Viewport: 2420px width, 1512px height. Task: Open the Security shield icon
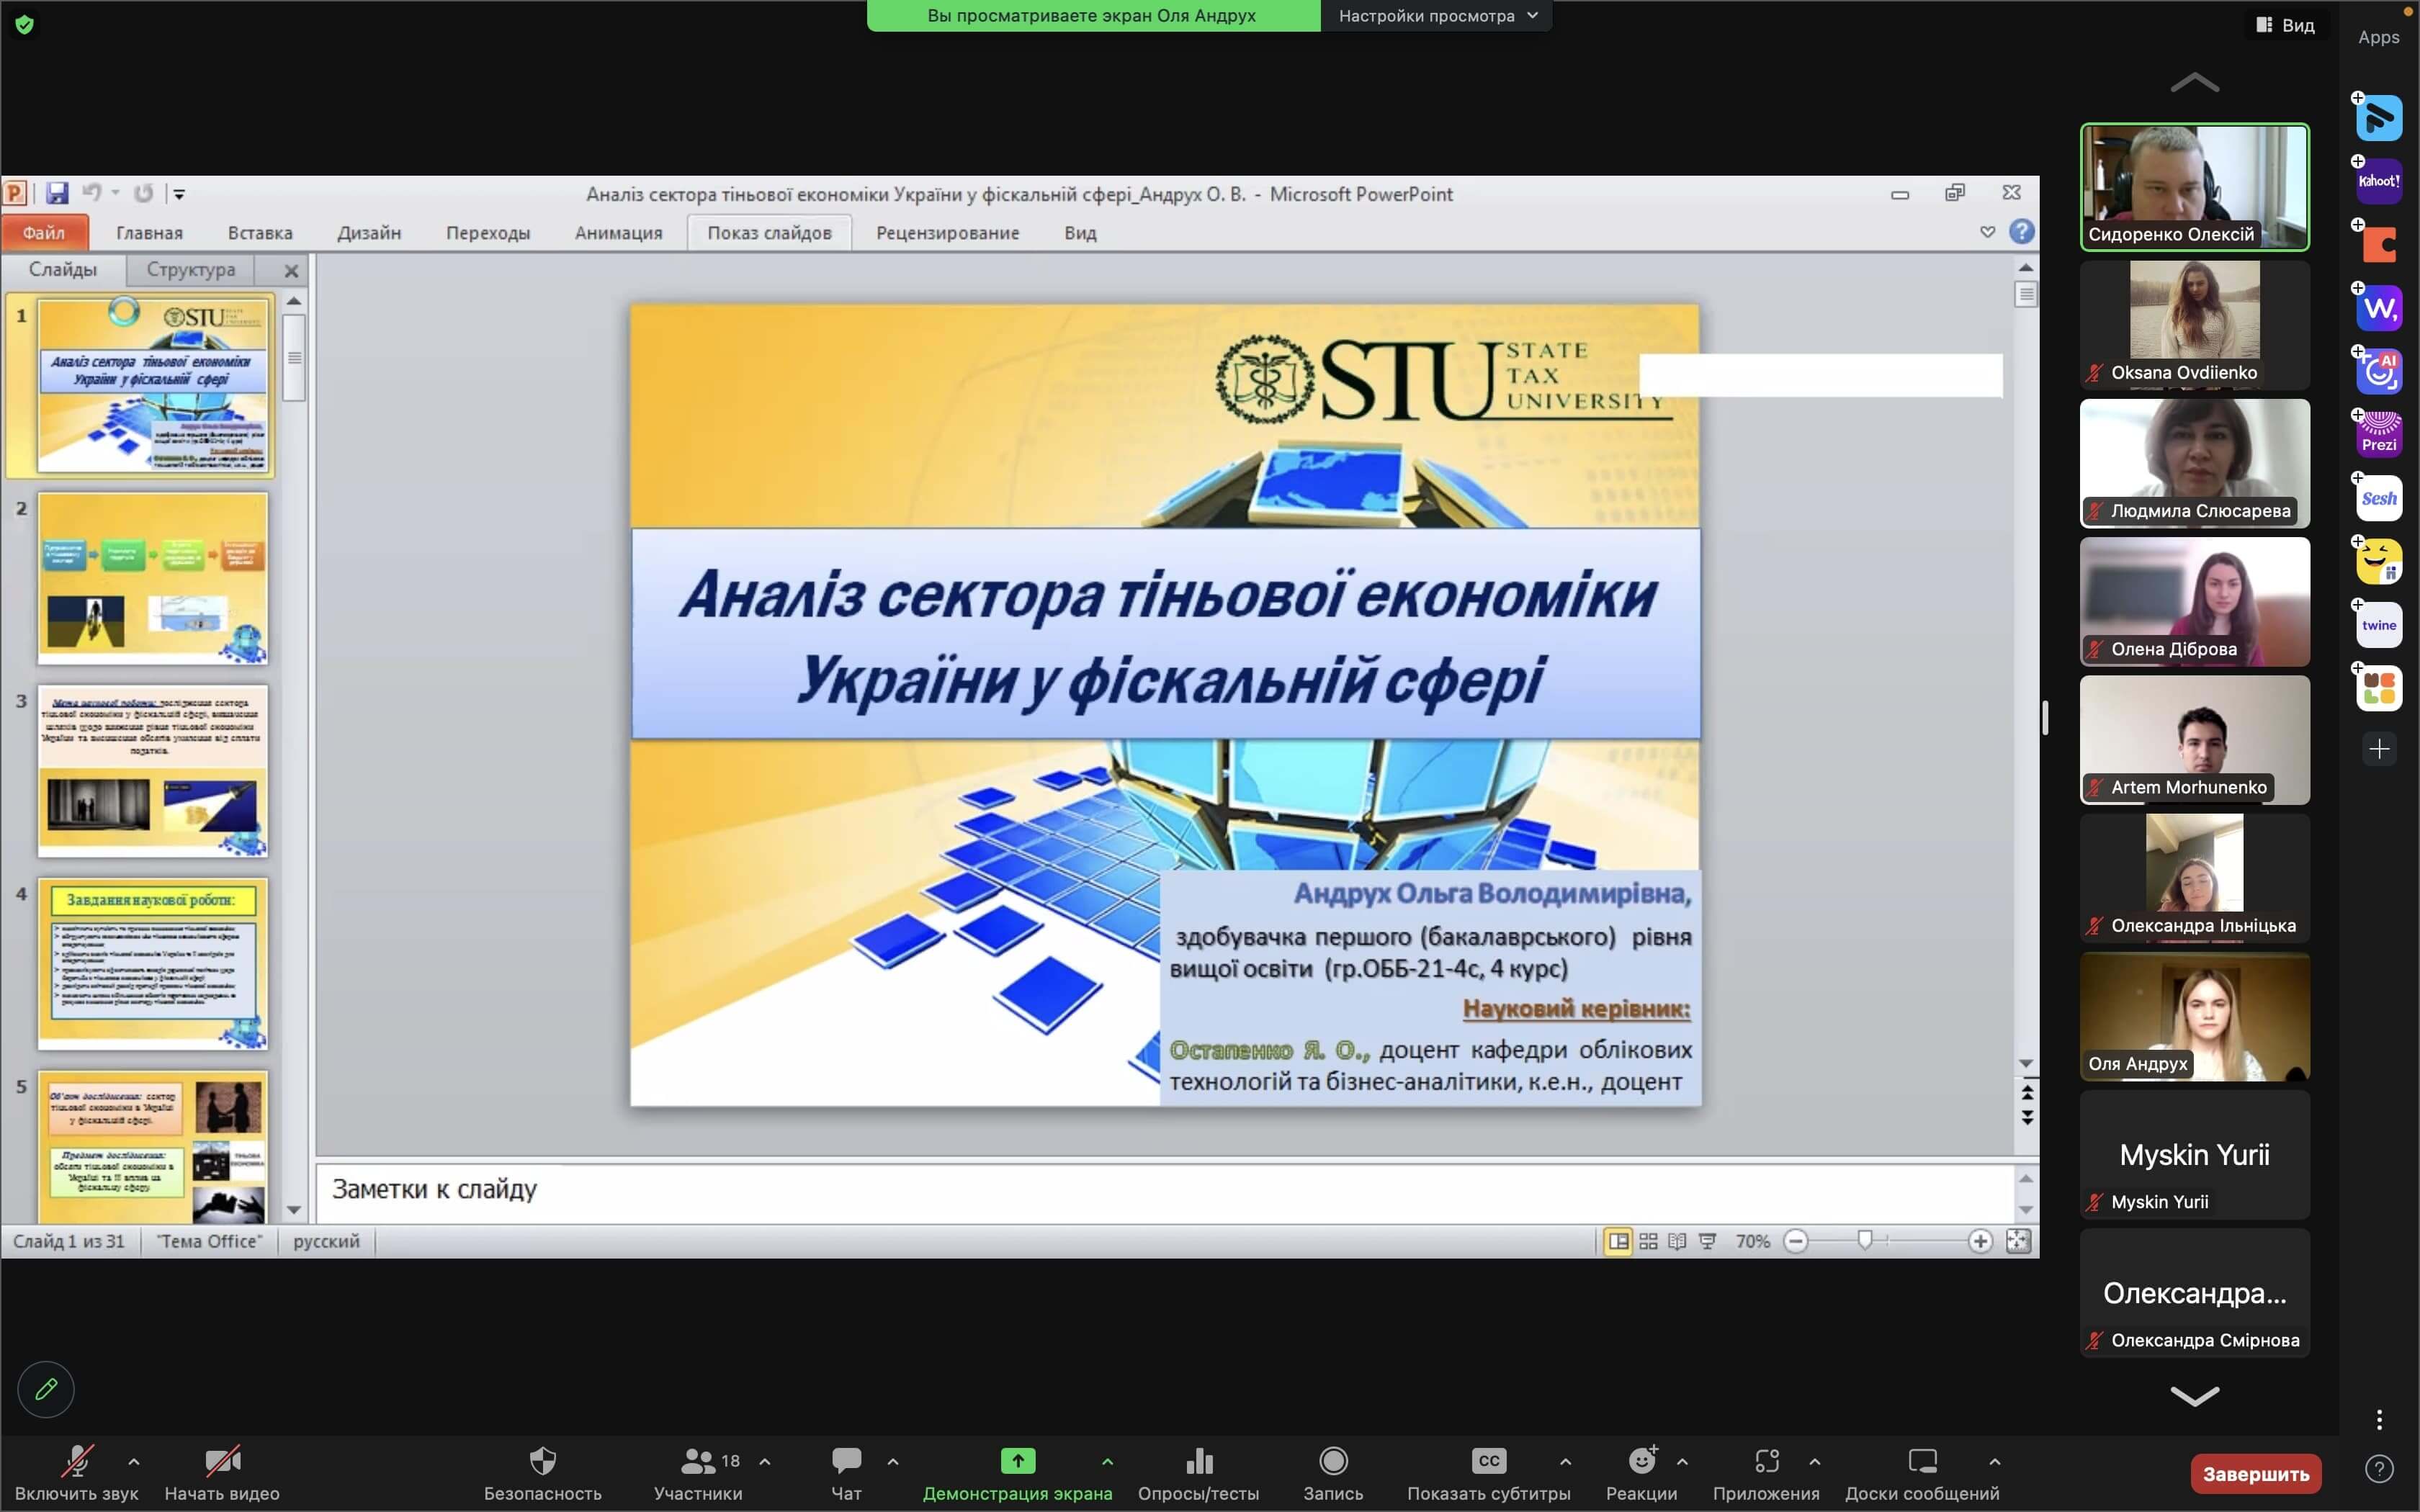coord(543,1461)
